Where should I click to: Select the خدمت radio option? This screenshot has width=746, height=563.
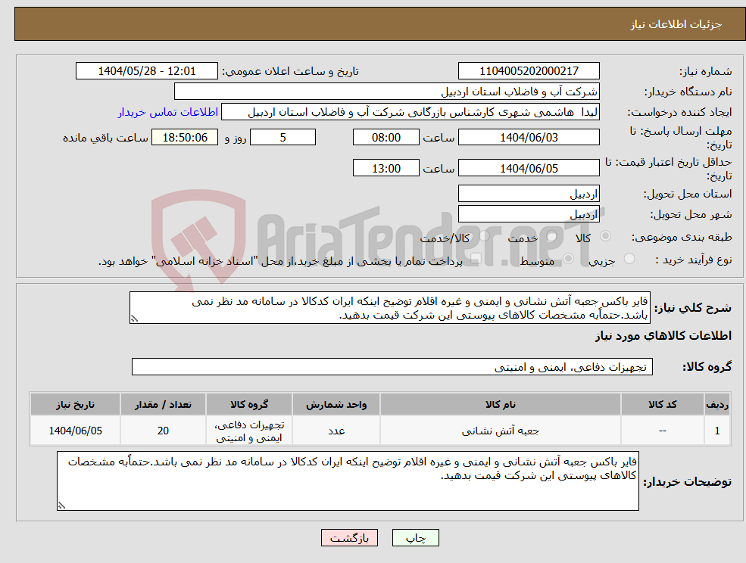click(551, 237)
